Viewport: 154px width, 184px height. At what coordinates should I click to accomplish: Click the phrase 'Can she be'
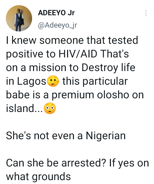[x=32, y=163]
